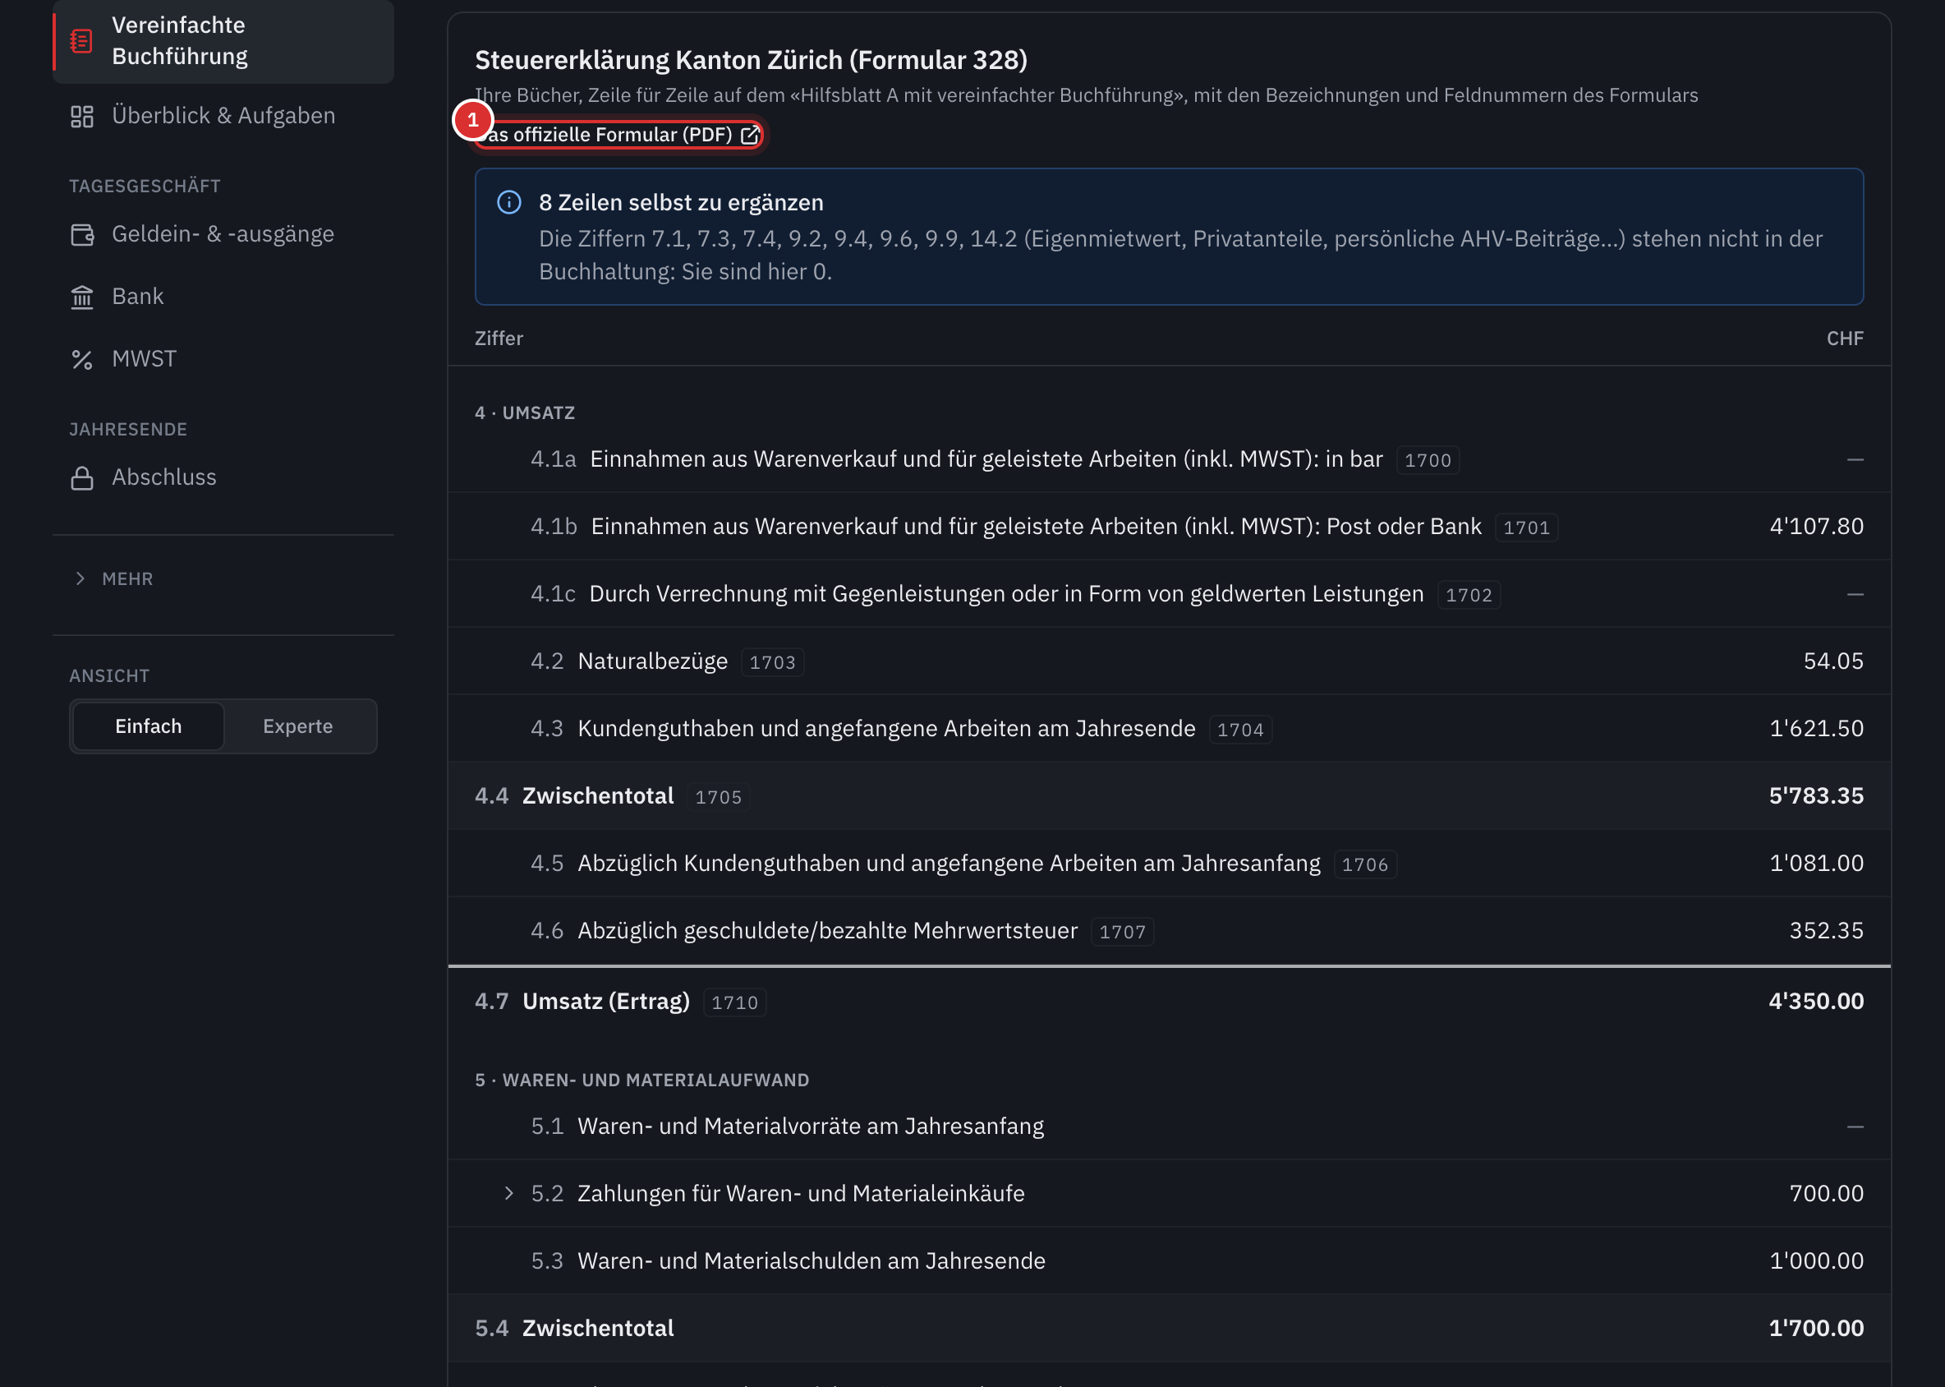Click field number badge 1707
The width and height of the screenshot is (1945, 1387).
1123,933
